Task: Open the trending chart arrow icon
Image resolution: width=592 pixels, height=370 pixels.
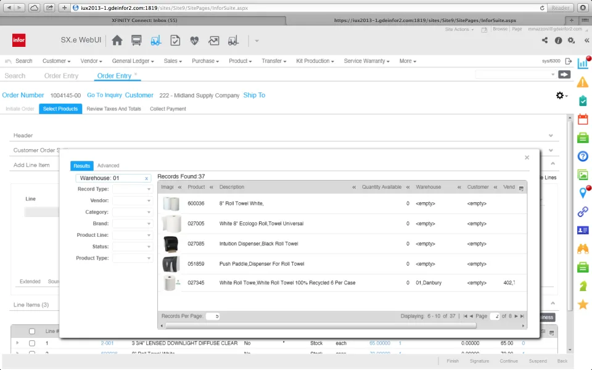Action: click(214, 41)
